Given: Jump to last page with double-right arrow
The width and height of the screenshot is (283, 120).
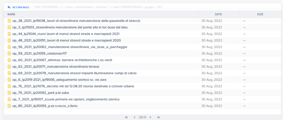Looking at the screenshot, I should click(x=159, y=117).
